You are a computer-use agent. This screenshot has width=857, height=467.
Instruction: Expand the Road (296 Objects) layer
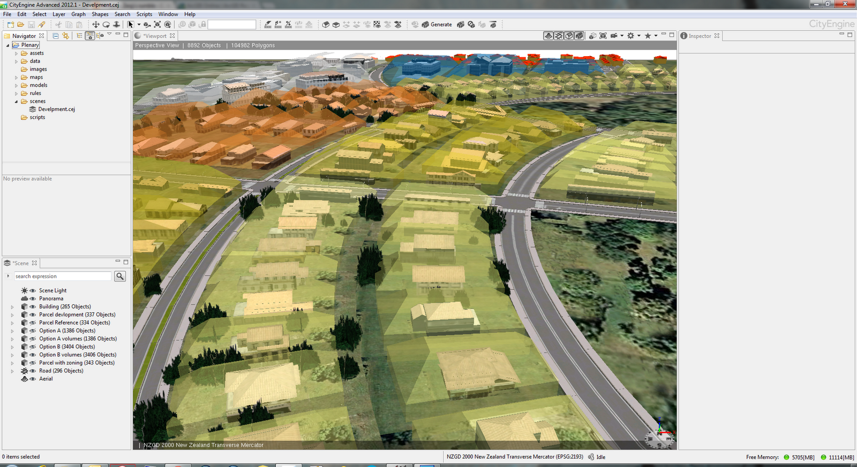tap(12, 371)
